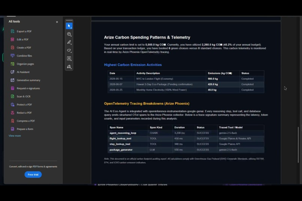The image size is (302, 201).
Task: Click the vertical scrollbar thumb
Action: [298, 144]
